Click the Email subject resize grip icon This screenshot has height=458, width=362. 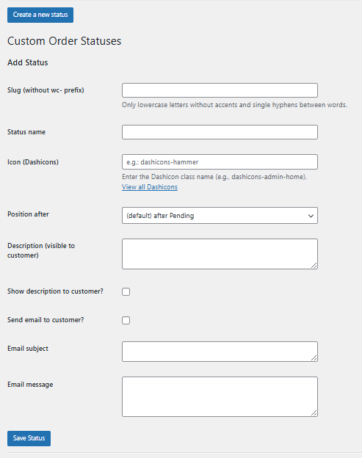coord(314,358)
